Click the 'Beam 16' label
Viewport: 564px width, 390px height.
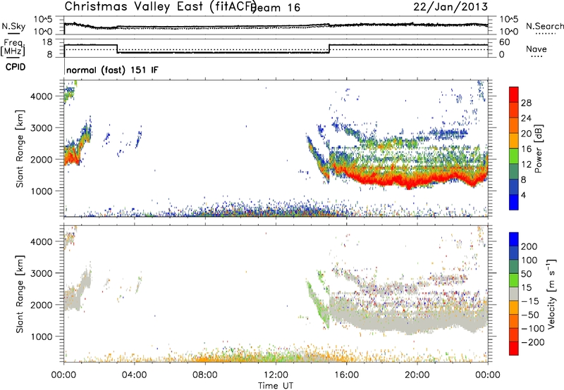(x=276, y=8)
